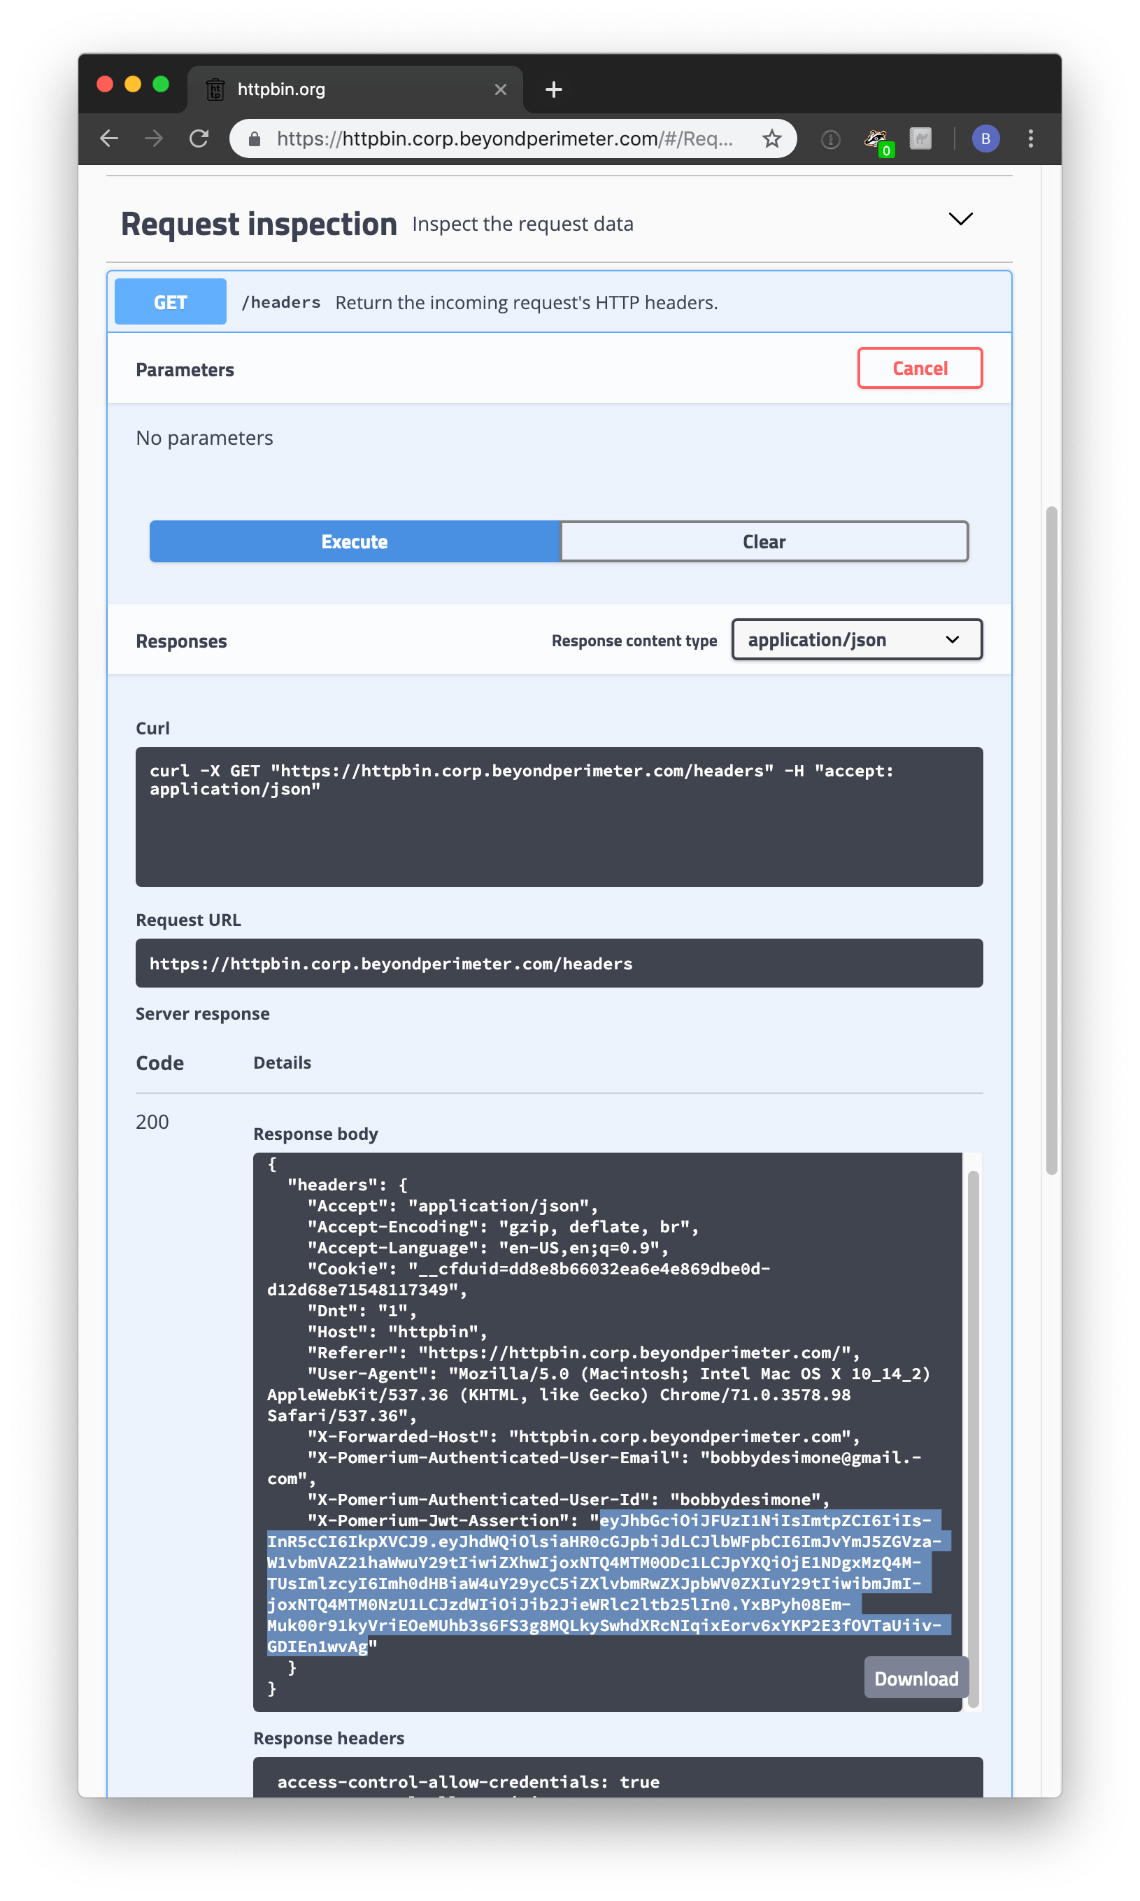This screenshot has height=1901, width=1140.
Task: Click the page info circle icon
Action: click(829, 139)
